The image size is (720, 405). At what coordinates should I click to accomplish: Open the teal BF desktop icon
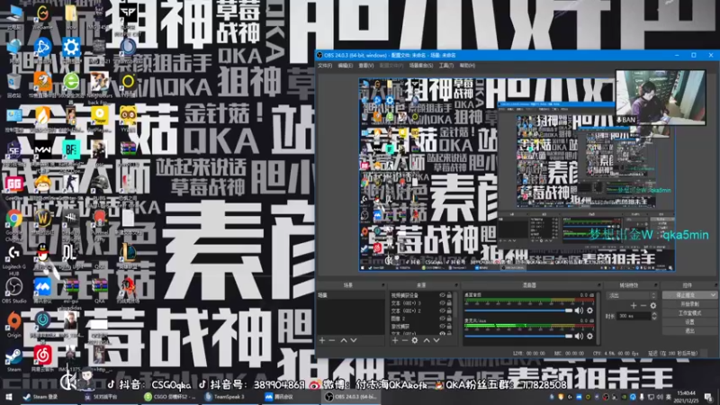pyautogui.click(x=71, y=151)
